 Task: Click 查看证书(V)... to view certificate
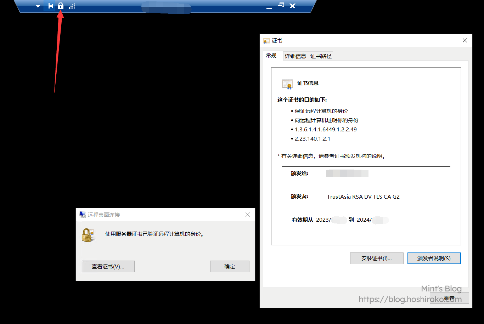108,267
